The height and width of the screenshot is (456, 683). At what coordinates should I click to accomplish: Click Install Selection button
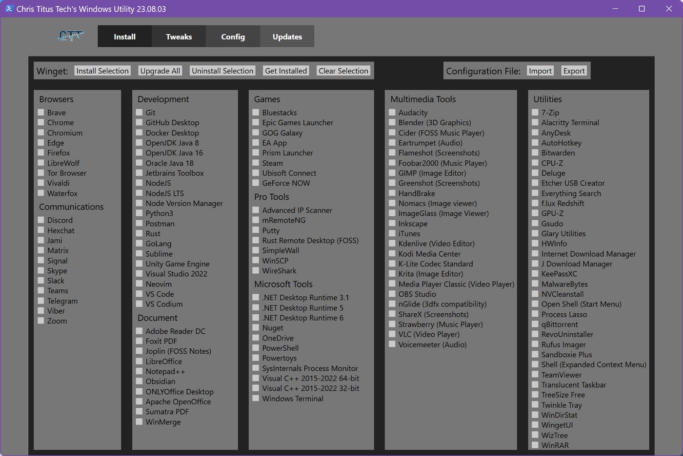coord(102,71)
